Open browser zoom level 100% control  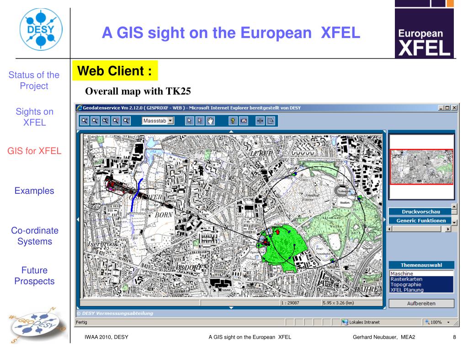pos(437,322)
